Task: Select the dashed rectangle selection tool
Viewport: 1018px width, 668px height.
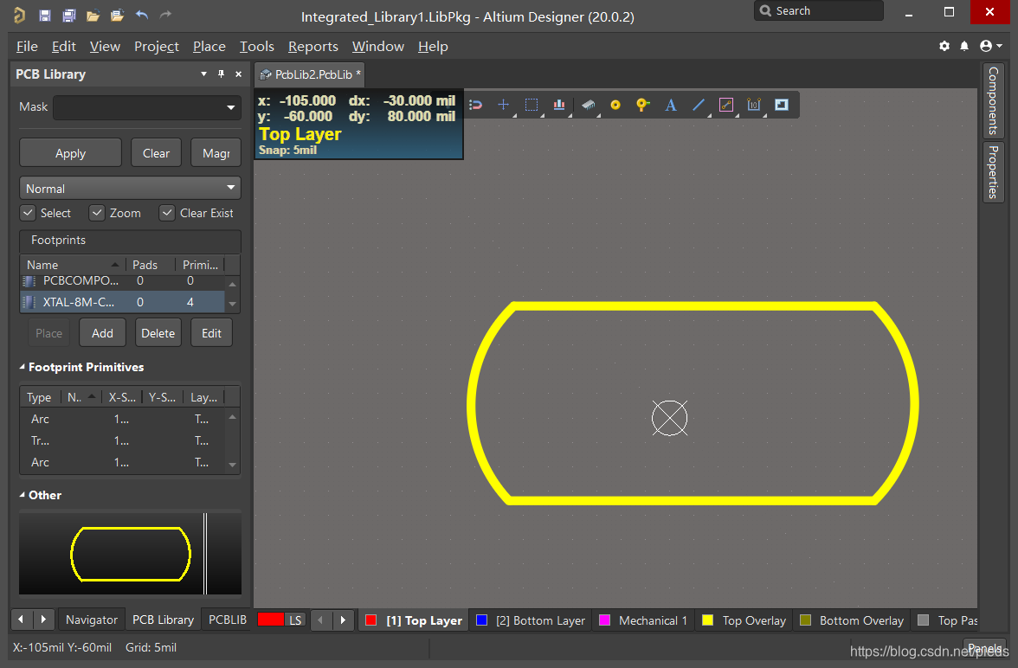Action: [532, 105]
